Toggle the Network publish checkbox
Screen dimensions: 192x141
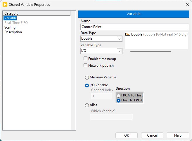click(x=85, y=65)
